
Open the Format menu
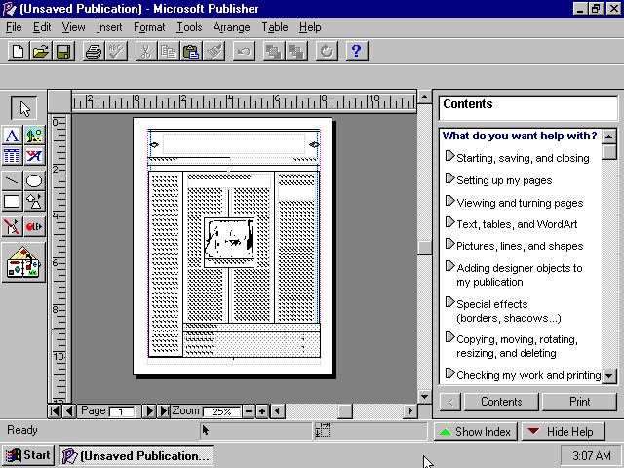(x=149, y=27)
